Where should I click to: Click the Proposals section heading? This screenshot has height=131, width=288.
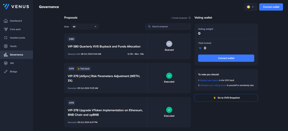click(71, 18)
